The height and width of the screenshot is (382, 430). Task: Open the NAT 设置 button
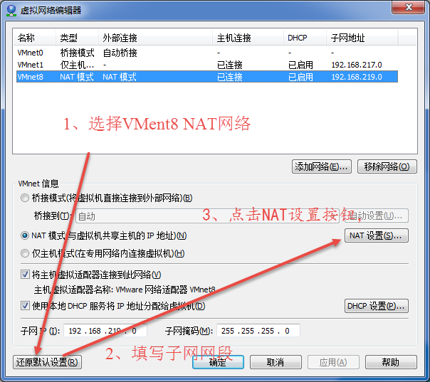coord(377,235)
